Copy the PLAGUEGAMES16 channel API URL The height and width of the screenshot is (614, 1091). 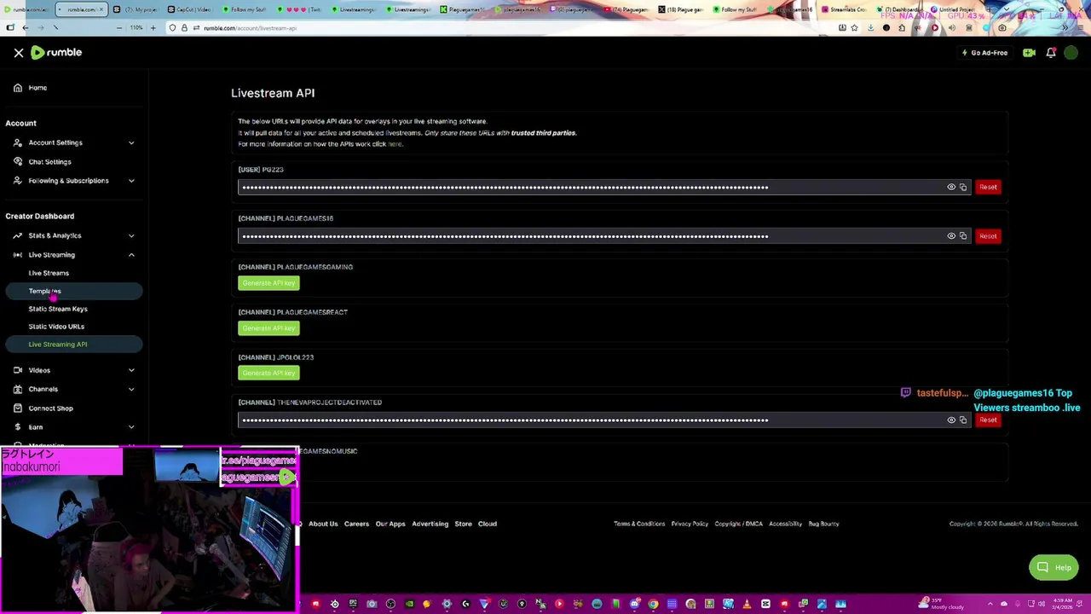click(963, 236)
